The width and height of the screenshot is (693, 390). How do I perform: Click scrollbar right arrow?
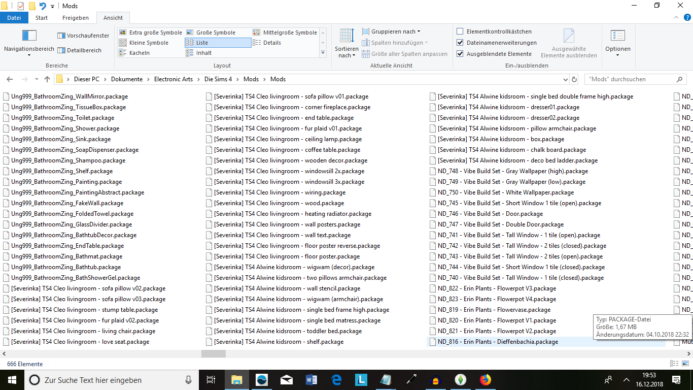point(688,353)
